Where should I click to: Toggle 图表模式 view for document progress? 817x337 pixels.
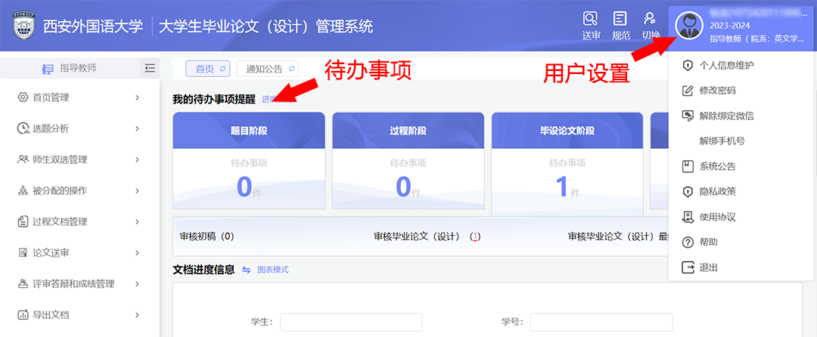[265, 270]
